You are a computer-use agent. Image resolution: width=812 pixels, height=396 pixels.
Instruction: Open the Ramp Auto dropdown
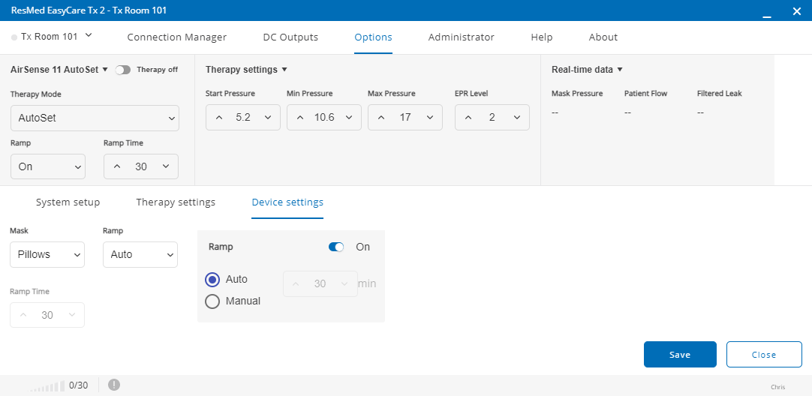140,255
